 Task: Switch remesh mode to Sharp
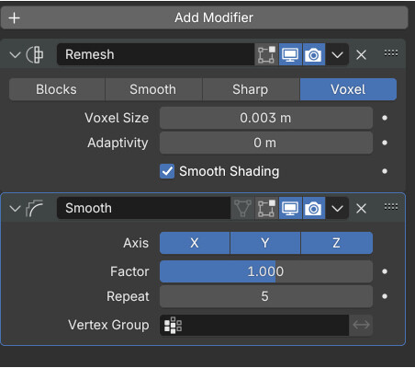pos(251,89)
